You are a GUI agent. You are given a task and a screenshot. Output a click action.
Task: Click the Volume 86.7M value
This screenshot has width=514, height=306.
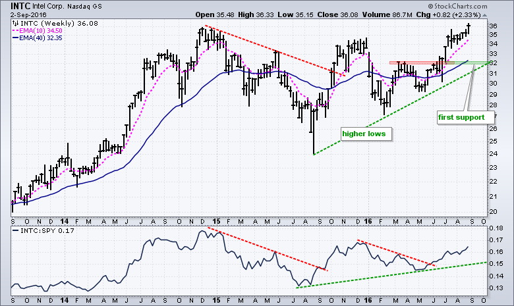(x=387, y=14)
